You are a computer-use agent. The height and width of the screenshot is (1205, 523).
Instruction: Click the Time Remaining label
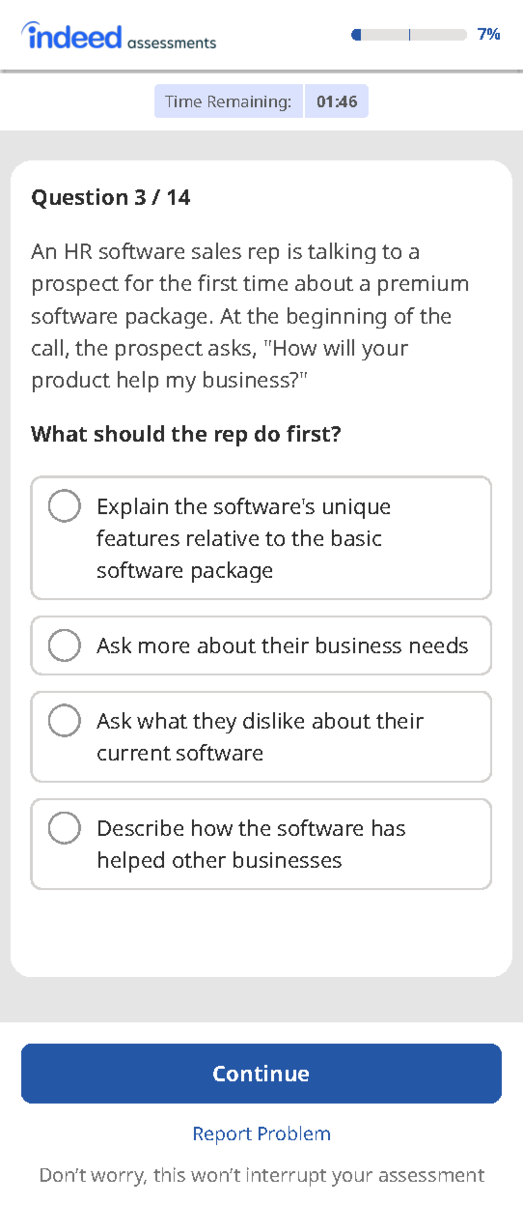(229, 101)
